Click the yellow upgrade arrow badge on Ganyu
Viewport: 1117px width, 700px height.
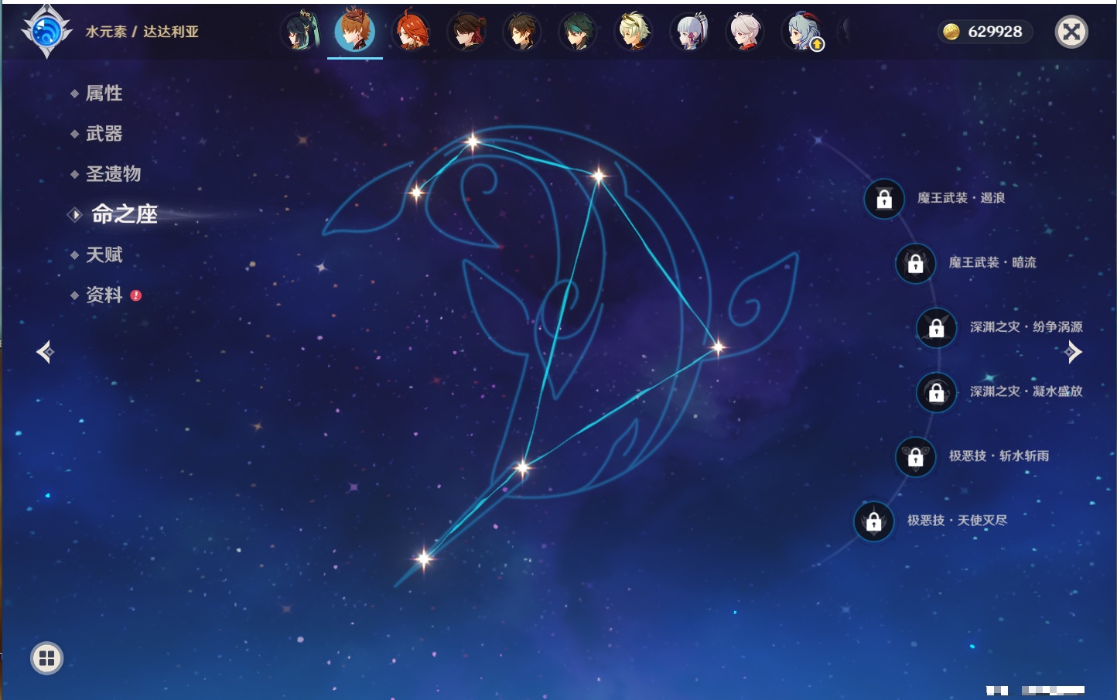(817, 45)
